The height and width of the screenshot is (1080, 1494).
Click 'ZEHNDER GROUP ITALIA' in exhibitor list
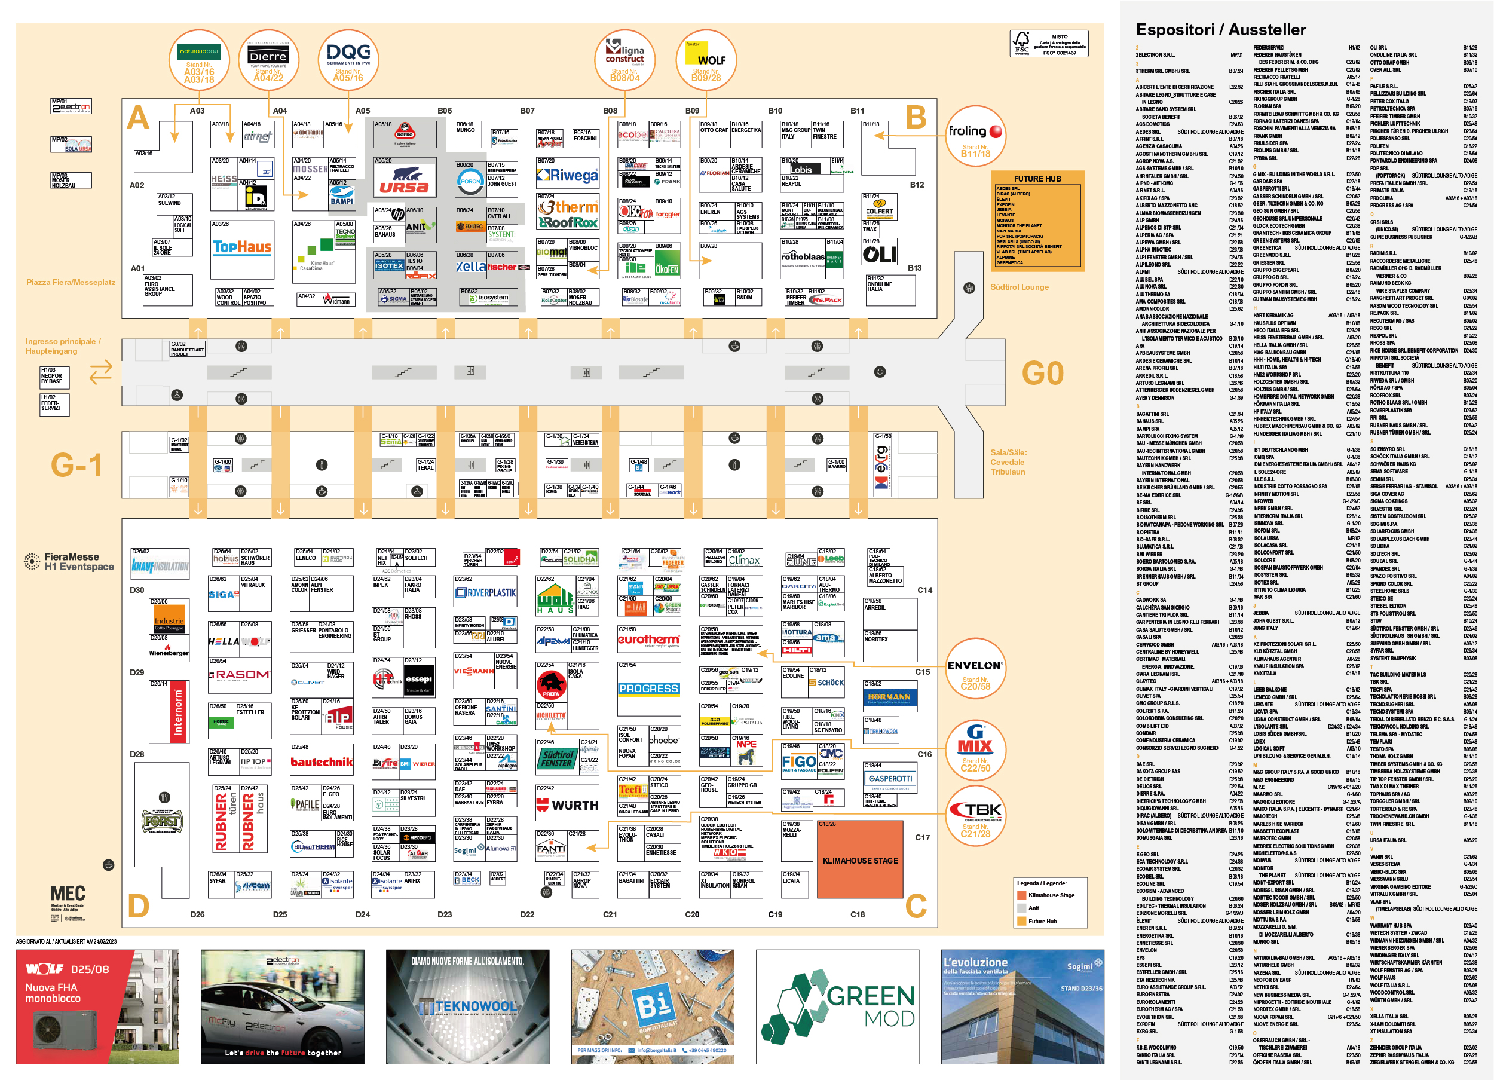(x=1395, y=1047)
